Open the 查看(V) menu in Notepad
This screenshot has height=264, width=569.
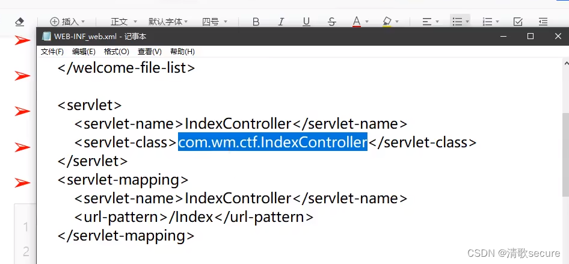coord(150,52)
